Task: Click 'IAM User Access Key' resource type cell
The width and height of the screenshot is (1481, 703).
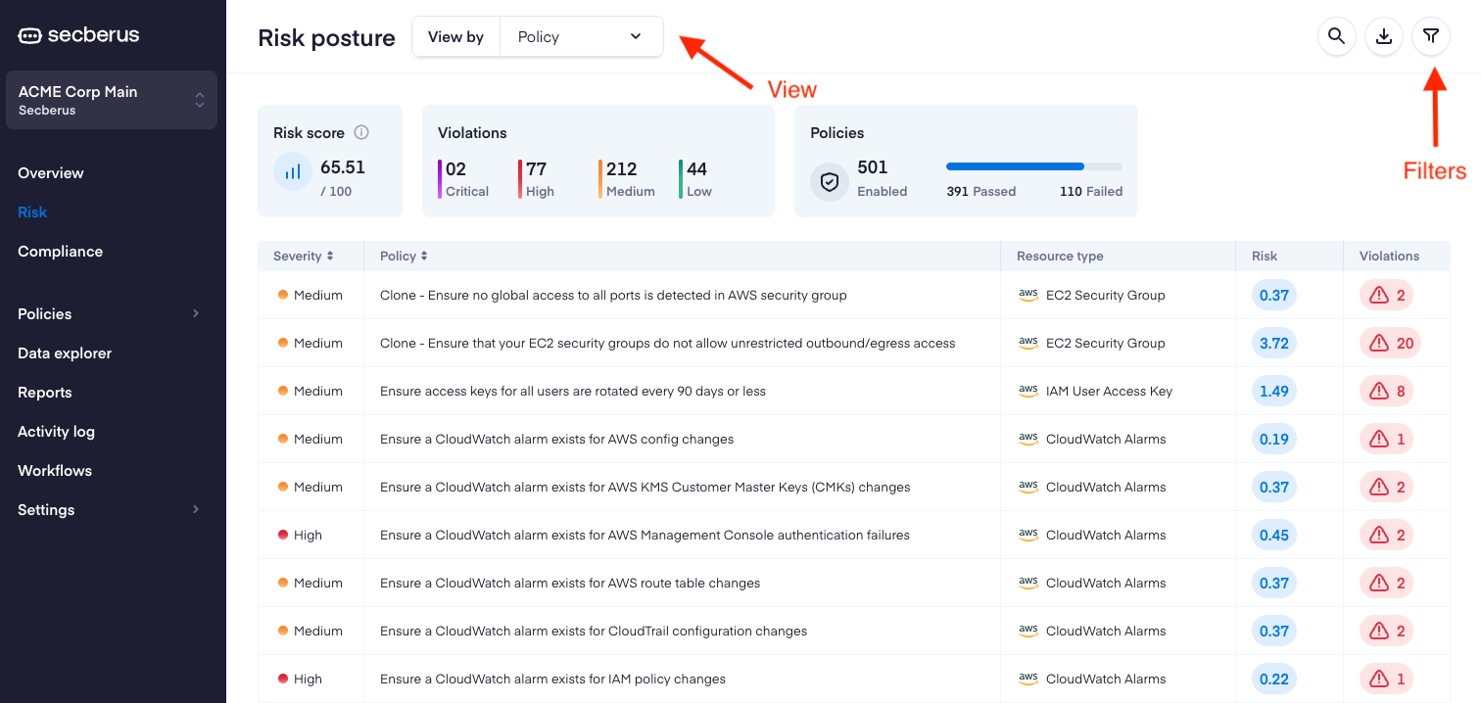Action: tap(1109, 391)
